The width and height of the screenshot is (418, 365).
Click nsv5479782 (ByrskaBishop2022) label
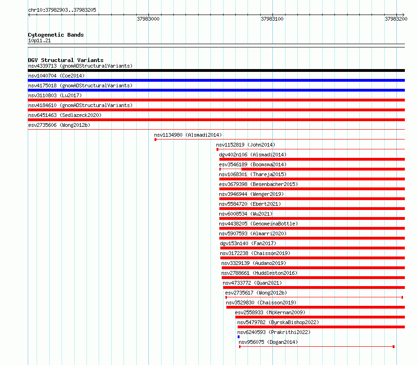(278, 322)
